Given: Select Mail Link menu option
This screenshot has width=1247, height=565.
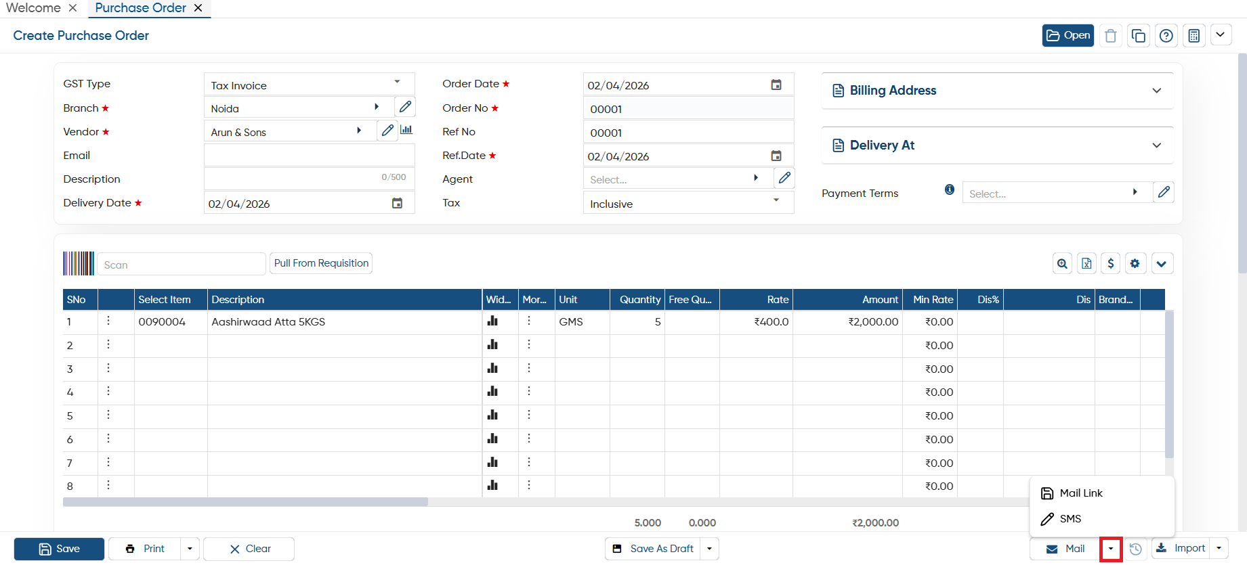Looking at the screenshot, I should coord(1080,493).
